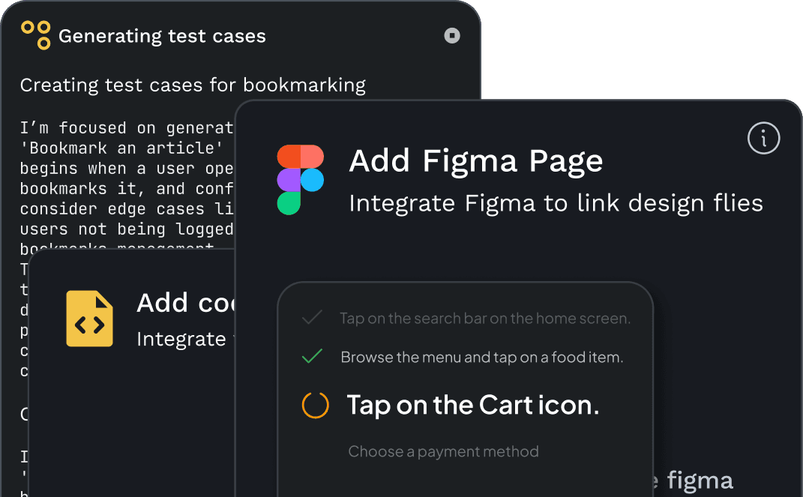This screenshot has width=803, height=497.
Task: Click the 'Add cod' card title
Action: pos(185,303)
